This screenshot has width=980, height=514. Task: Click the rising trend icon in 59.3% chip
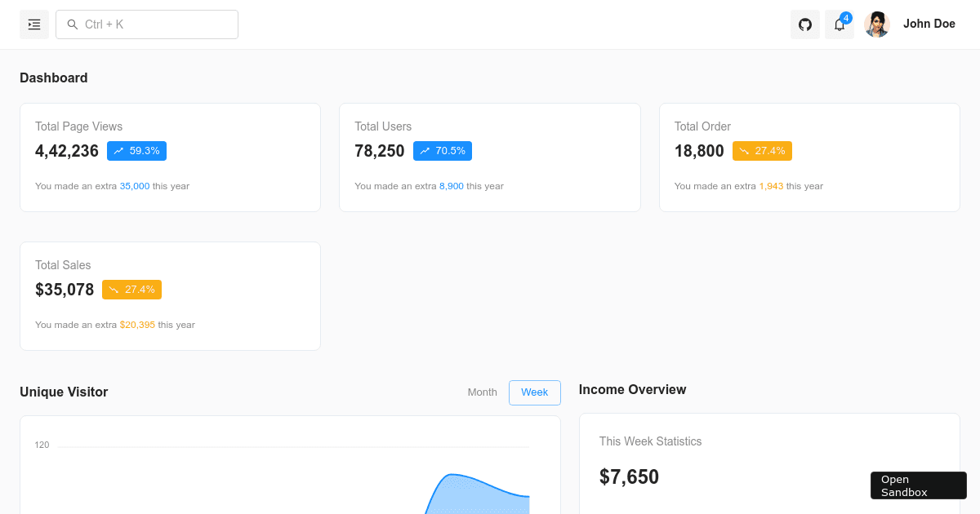[x=118, y=151]
